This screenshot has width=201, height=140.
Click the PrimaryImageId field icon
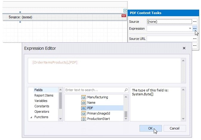pyautogui.click(x=84, y=113)
